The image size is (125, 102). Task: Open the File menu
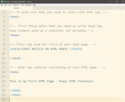point(2,5)
